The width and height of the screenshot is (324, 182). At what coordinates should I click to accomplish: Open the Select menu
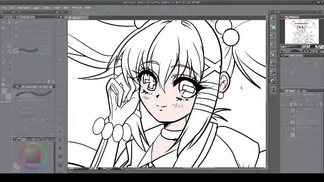(x=47, y=8)
